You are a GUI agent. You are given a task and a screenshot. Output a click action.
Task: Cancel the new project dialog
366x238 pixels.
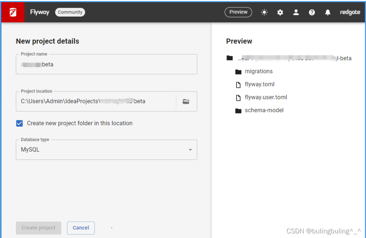[x=81, y=228]
